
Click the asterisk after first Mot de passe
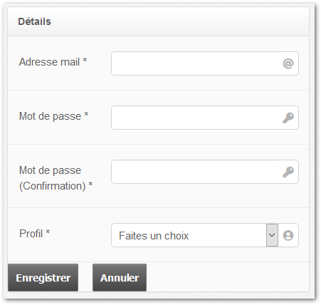pos(86,115)
